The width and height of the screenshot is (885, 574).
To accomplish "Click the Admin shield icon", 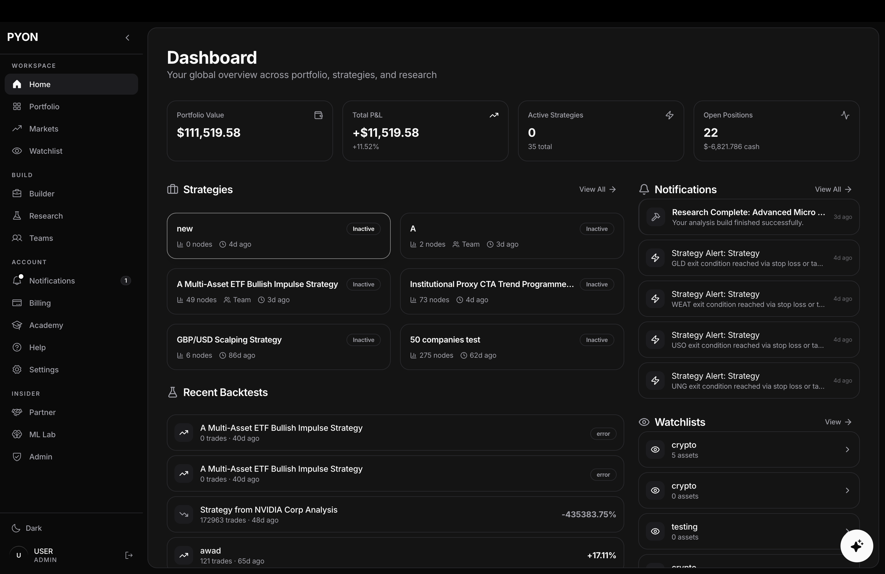I will pos(17,457).
